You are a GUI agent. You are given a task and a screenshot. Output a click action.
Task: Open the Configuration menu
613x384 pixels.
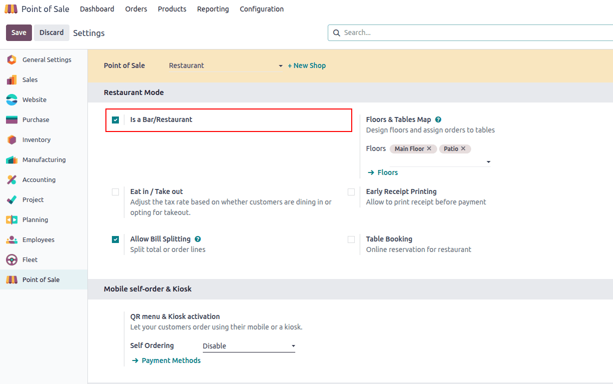(261, 9)
